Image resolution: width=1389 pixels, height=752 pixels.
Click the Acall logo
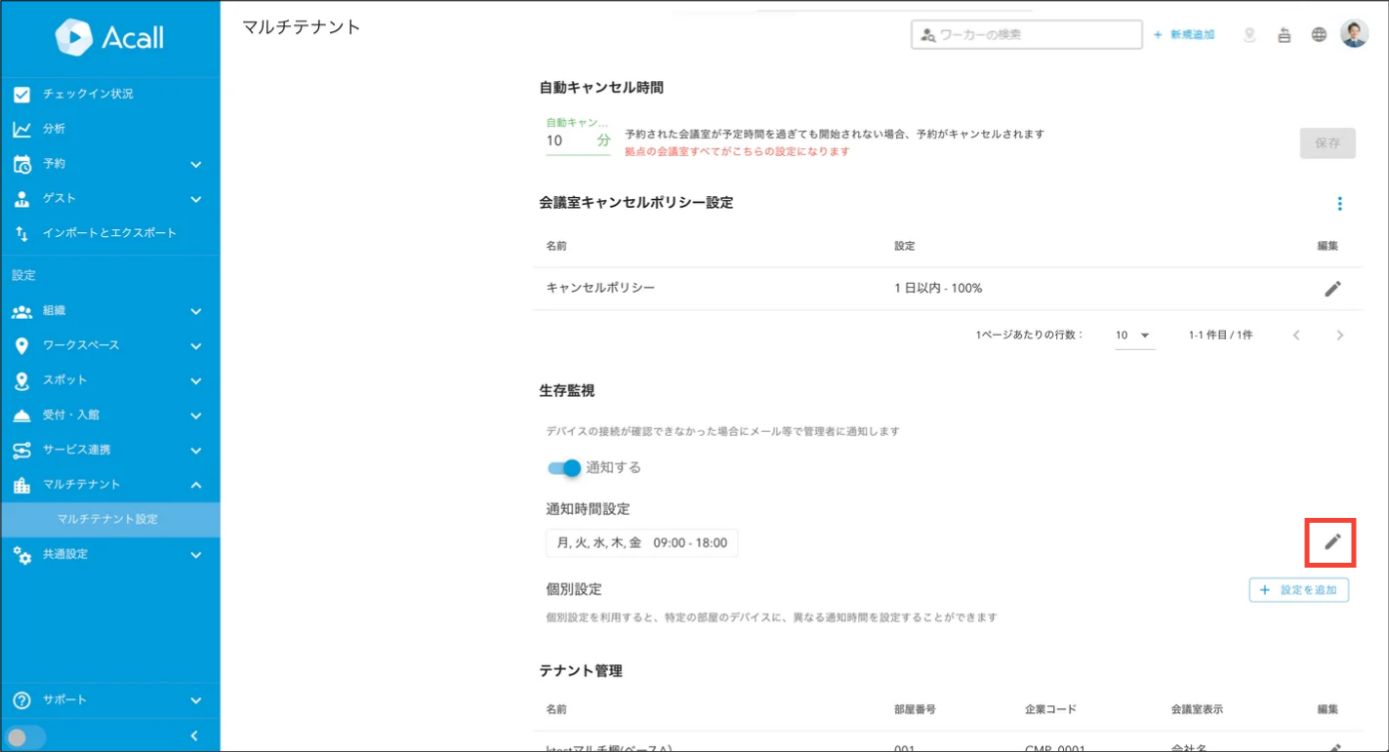coord(109,37)
